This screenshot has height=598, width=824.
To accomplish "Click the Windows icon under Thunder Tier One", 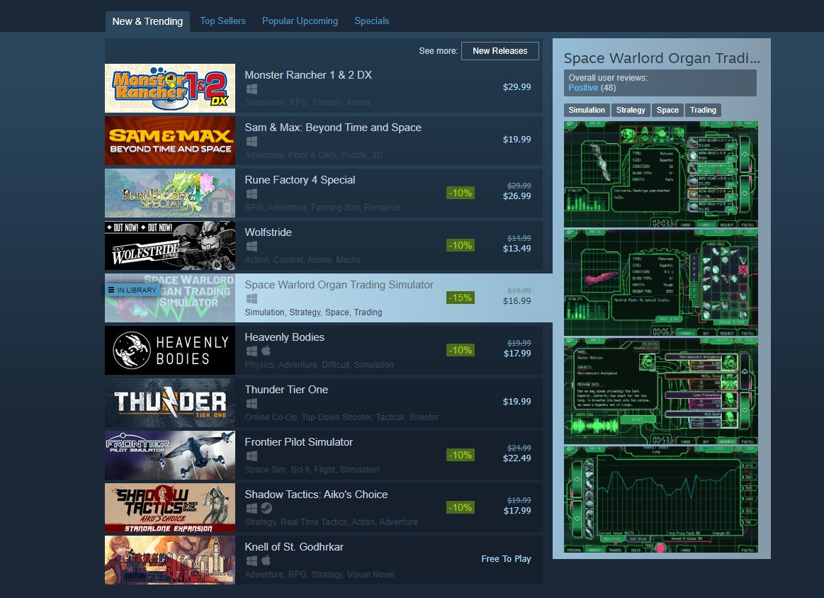I will tap(252, 404).
